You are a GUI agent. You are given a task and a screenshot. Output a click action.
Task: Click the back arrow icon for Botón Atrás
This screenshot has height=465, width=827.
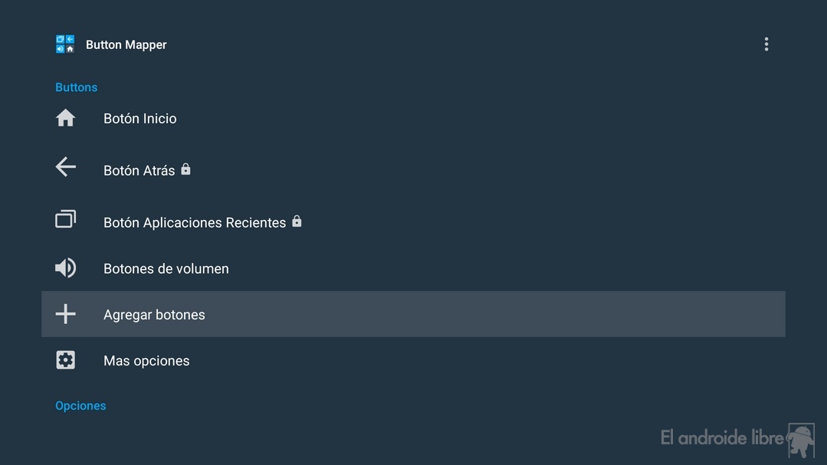pos(65,166)
